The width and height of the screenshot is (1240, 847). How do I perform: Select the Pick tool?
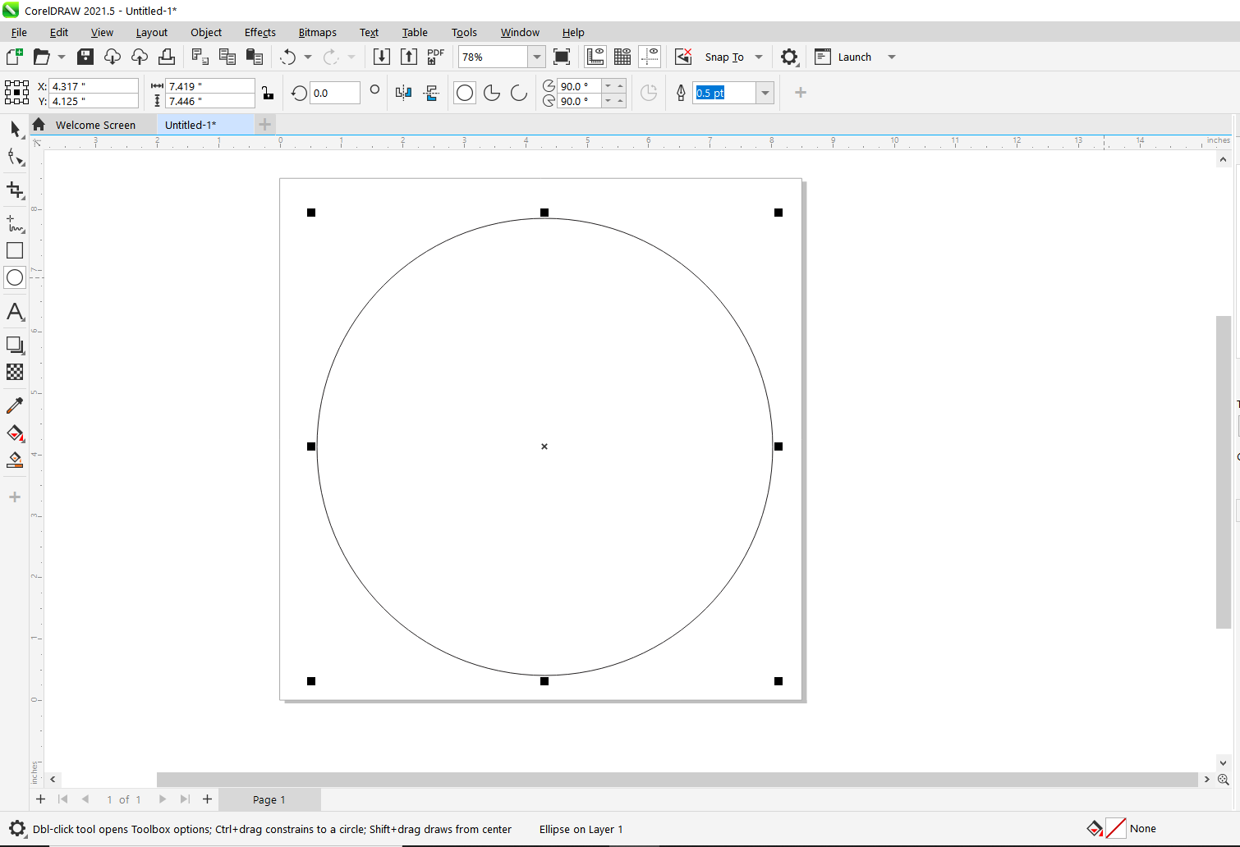tap(14, 128)
